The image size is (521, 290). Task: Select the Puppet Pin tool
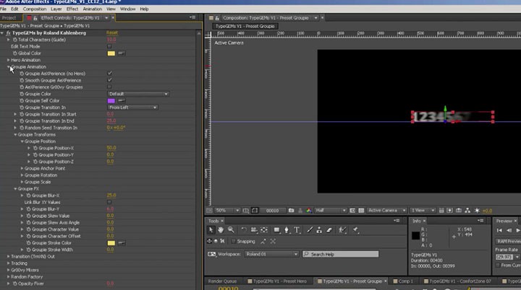[355, 229]
